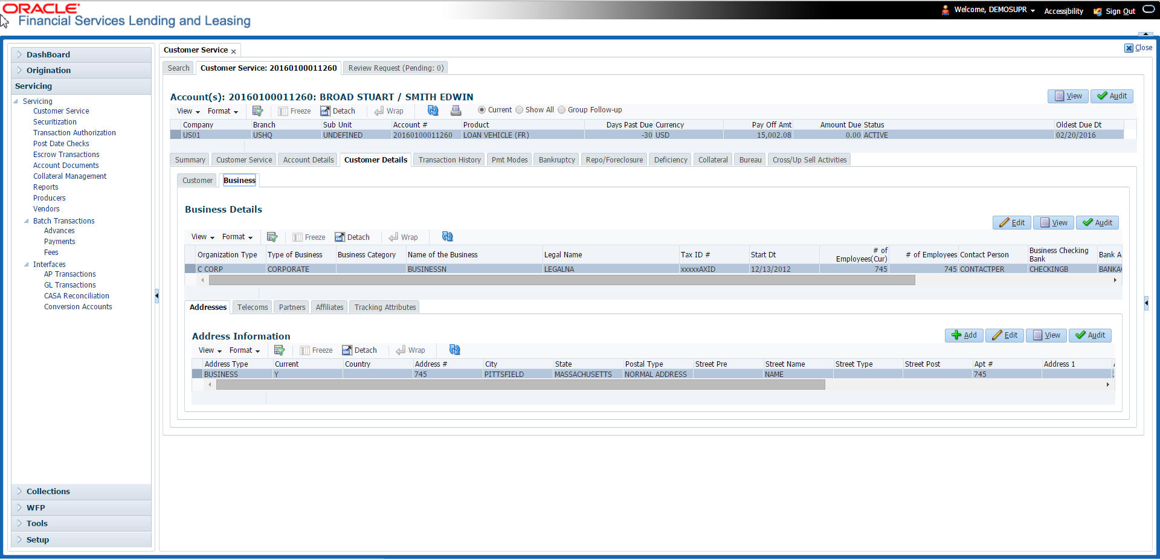Open the Accessibility link
This screenshot has width=1160, height=560.
pos(1063,11)
